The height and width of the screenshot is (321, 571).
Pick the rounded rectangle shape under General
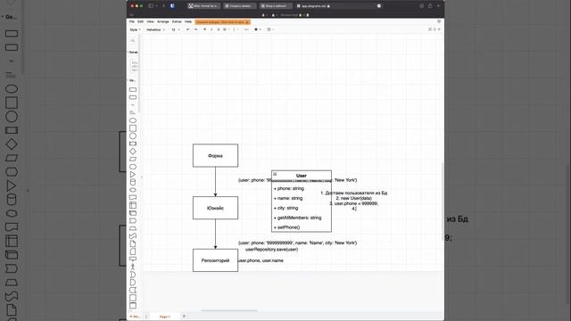click(133, 97)
